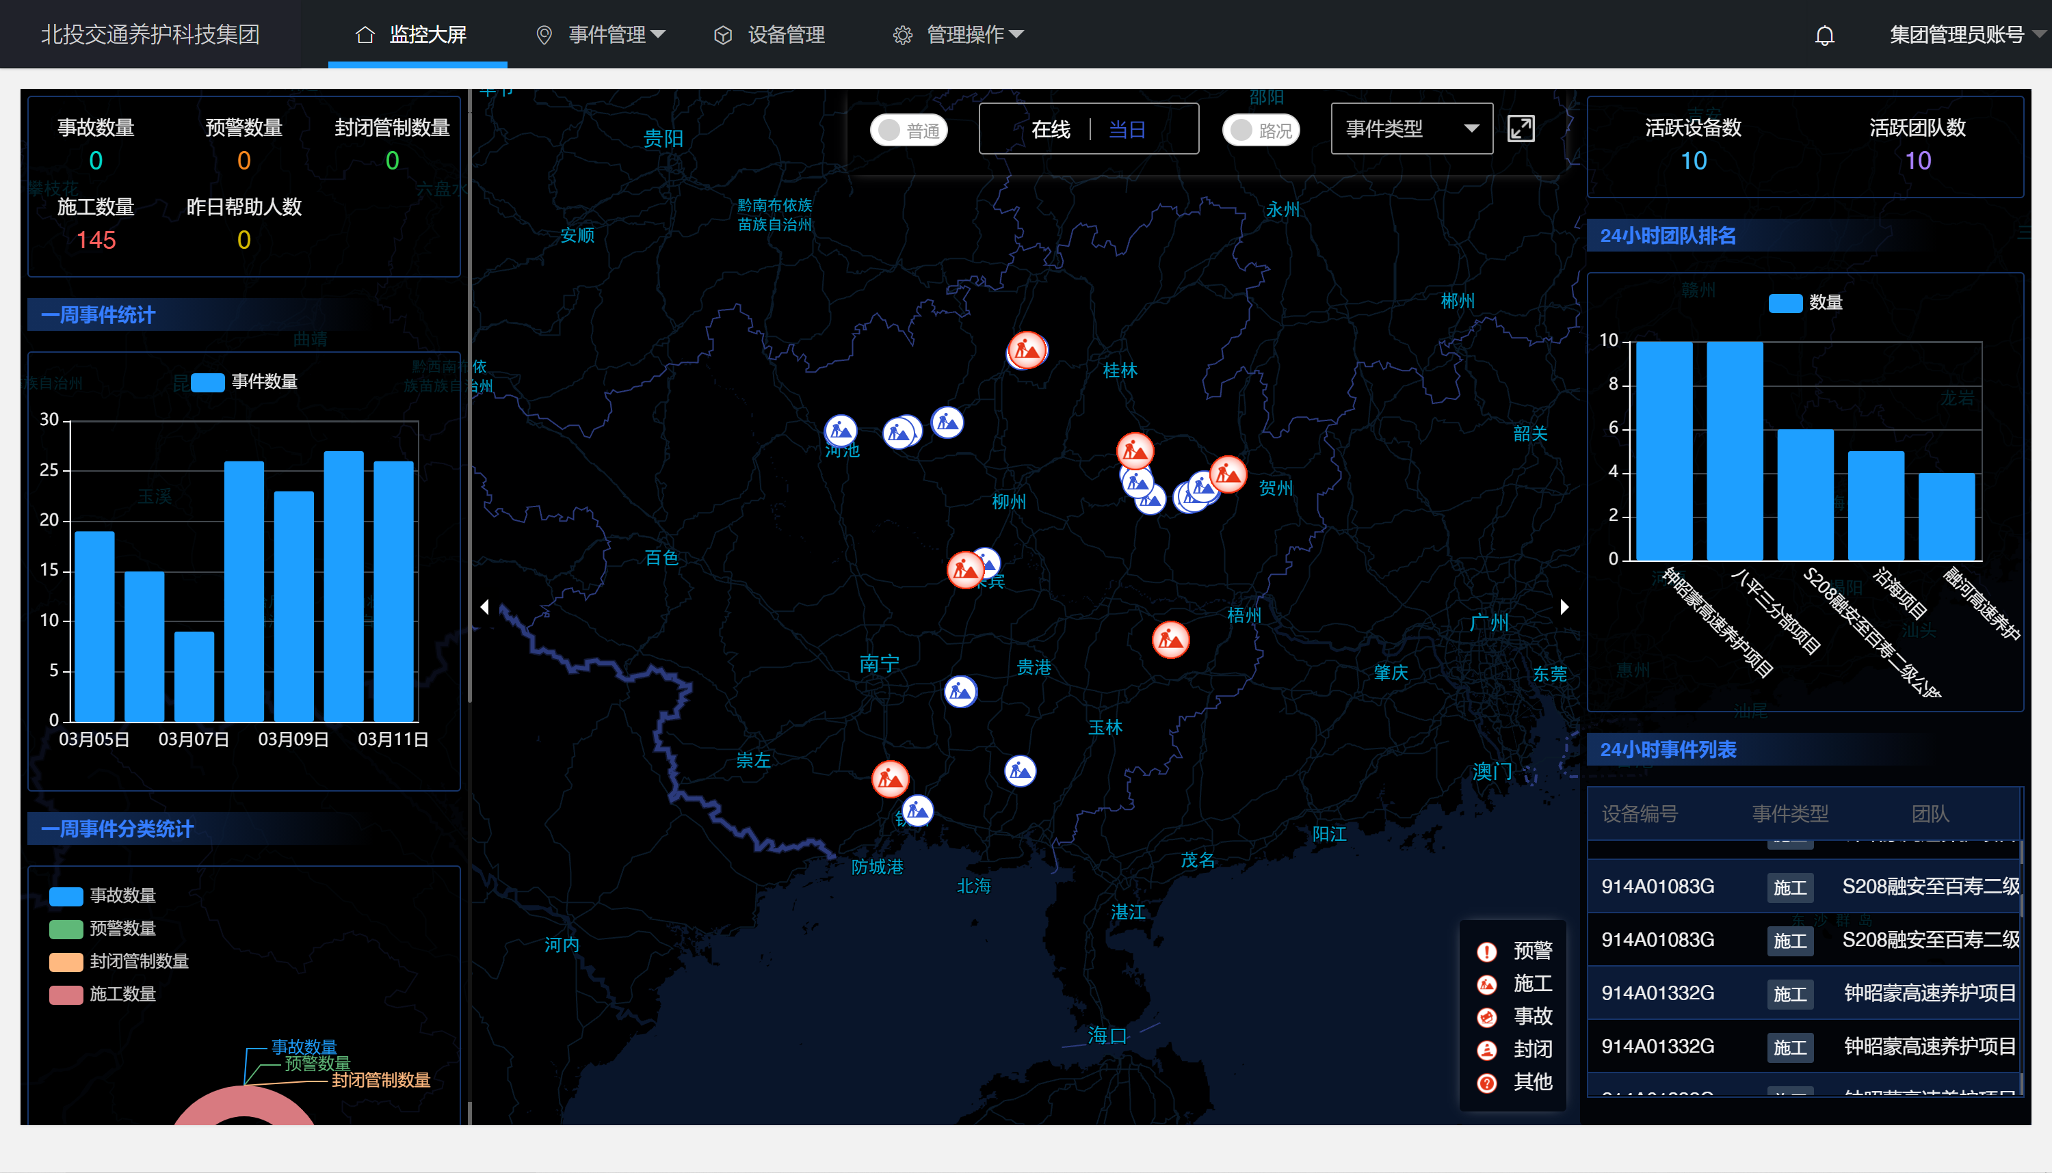The width and height of the screenshot is (2052, 1173).
Task: Click the 事件数量 blue legend swatch
Action: pyautogui.click(x=207, y=382)
